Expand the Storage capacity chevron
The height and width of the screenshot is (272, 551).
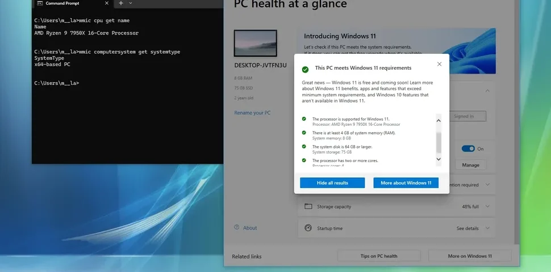click(488, 206)
